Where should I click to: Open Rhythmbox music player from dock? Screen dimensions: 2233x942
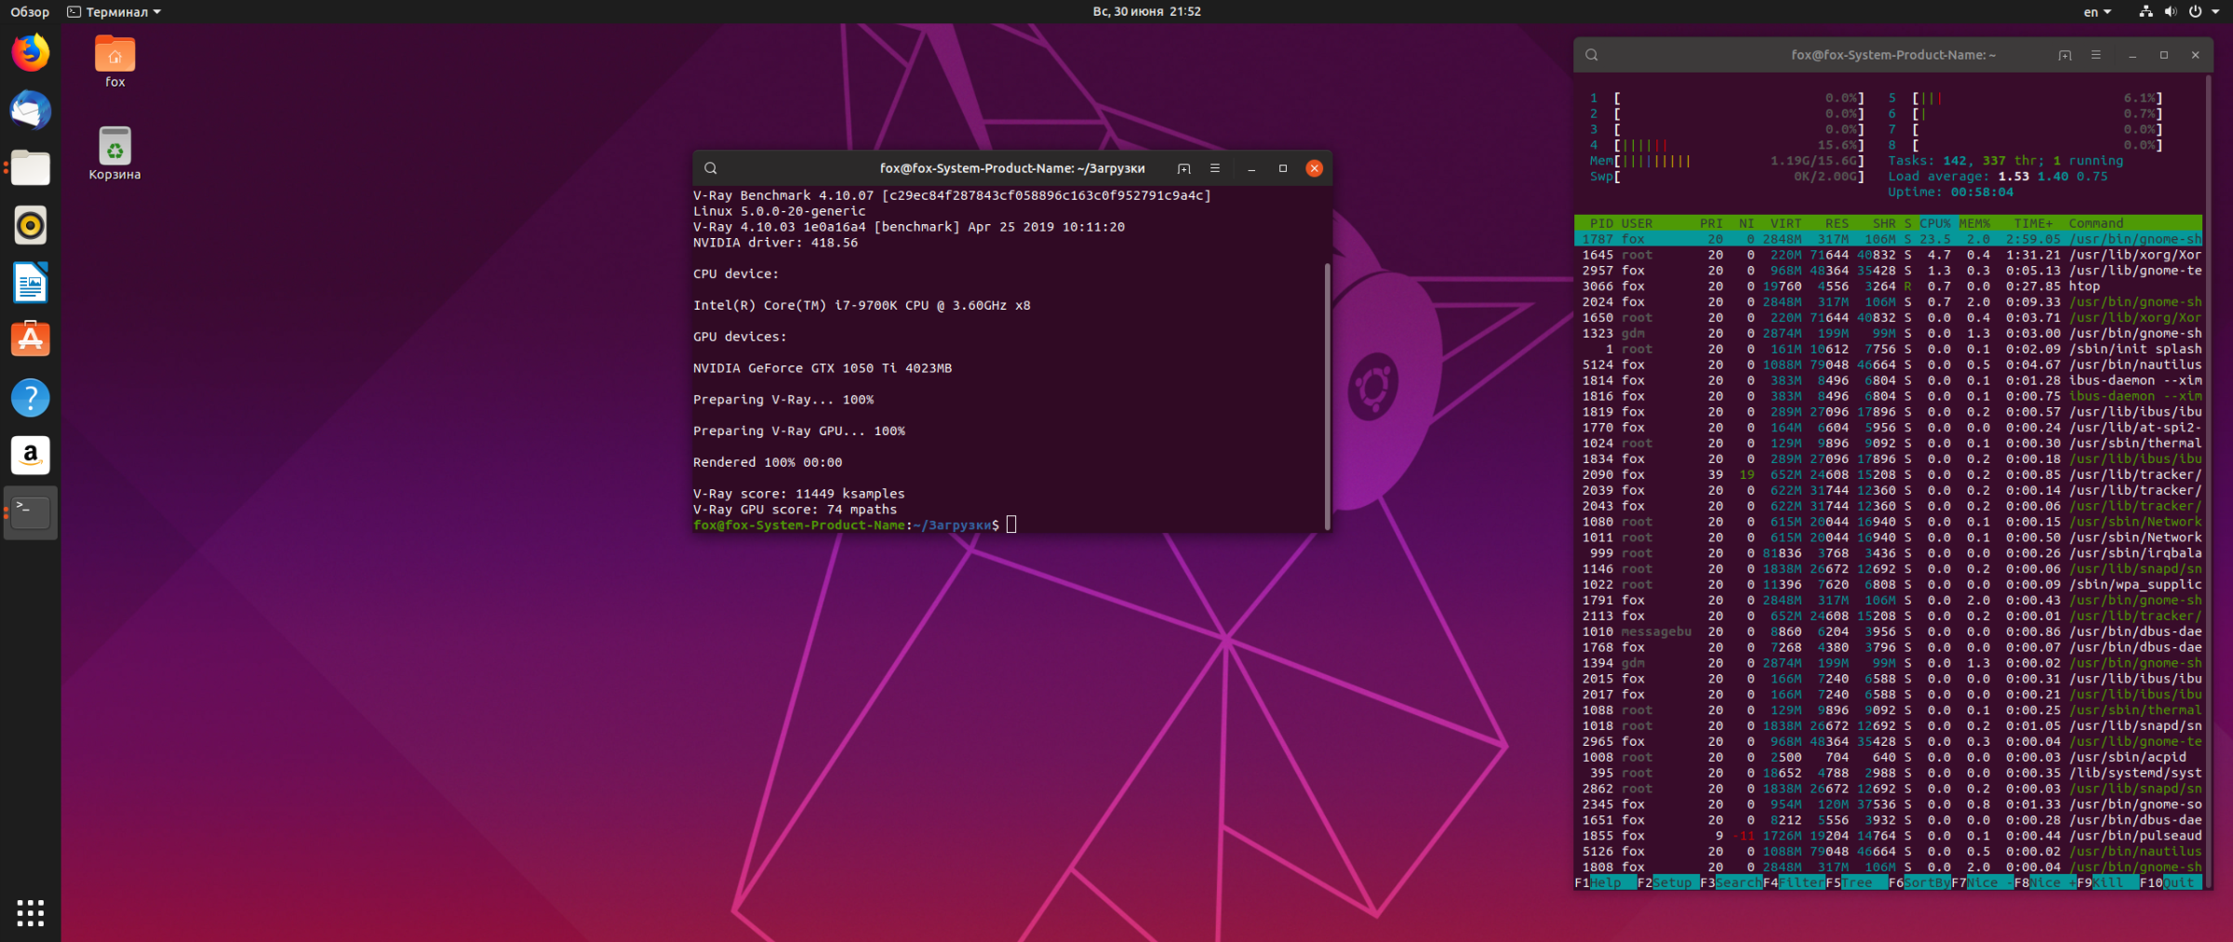click(x=31, y=226)
